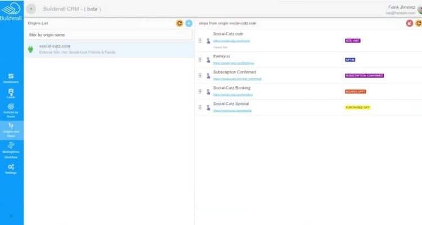Select the social-cutz.com origin row
The height and width of the screenshot is (225, 422).
pos(110,49)
